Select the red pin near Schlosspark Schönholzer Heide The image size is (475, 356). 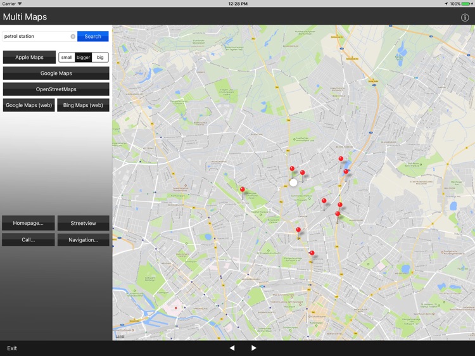(243, 189)
